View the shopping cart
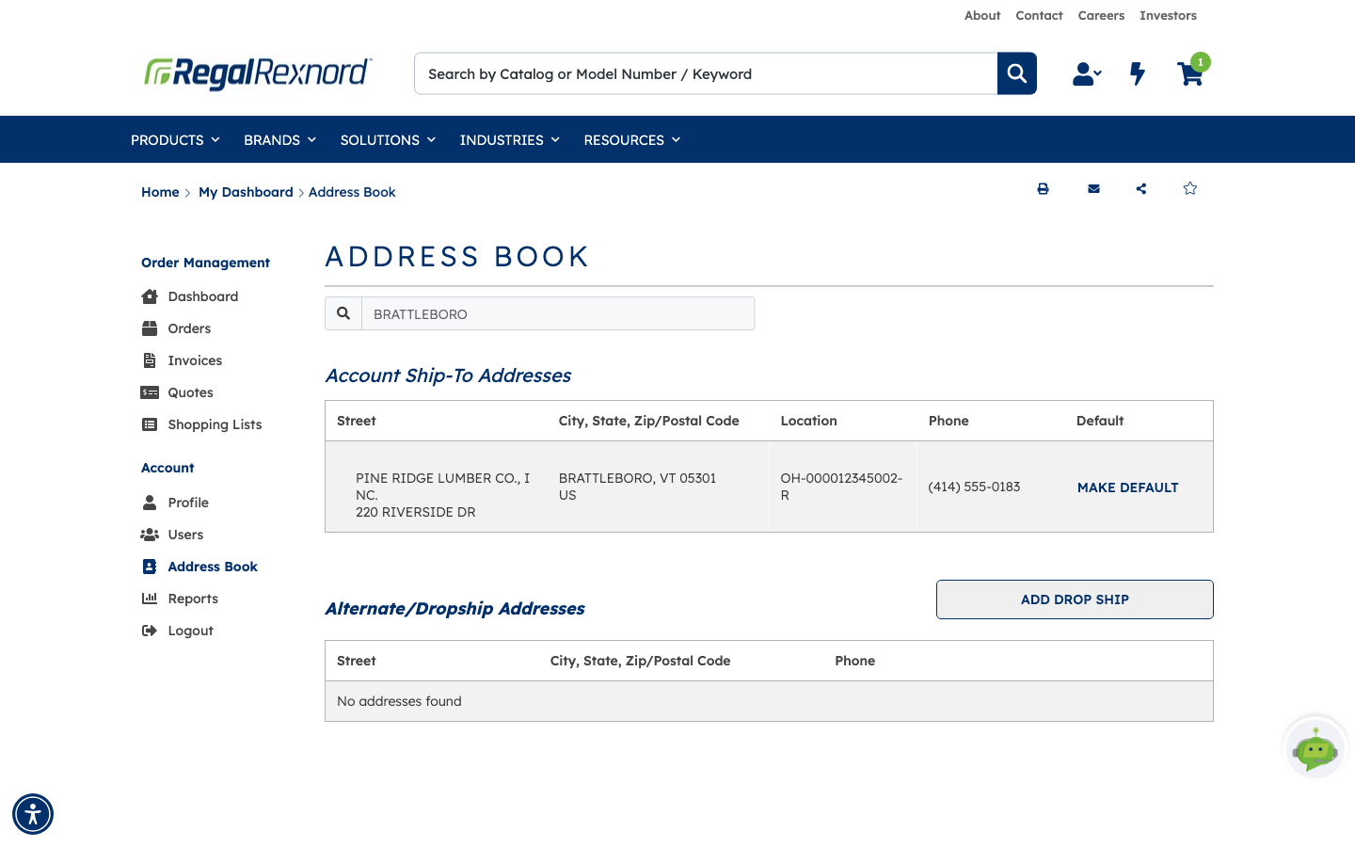The image size is (1355, 847). point(1191,72)
